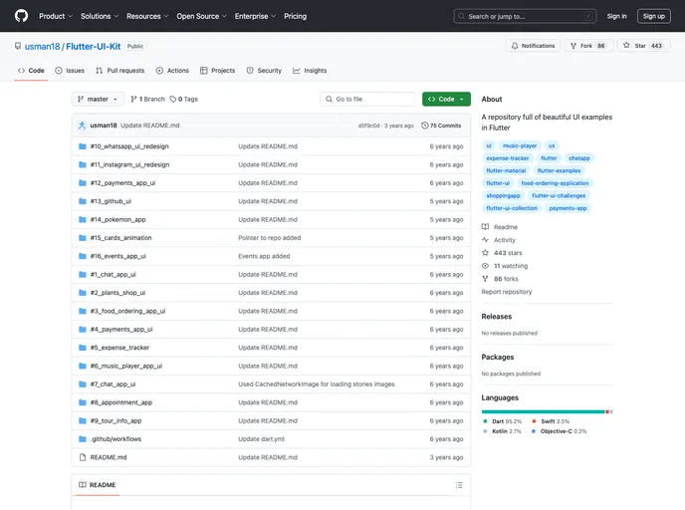Switch to the Projects tab
Screen dimensions: 685x510
pos(218,71)
